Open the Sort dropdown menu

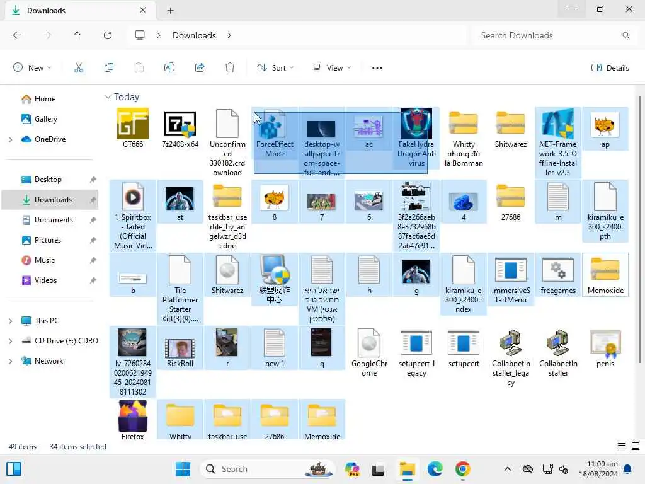coord(275,68)
